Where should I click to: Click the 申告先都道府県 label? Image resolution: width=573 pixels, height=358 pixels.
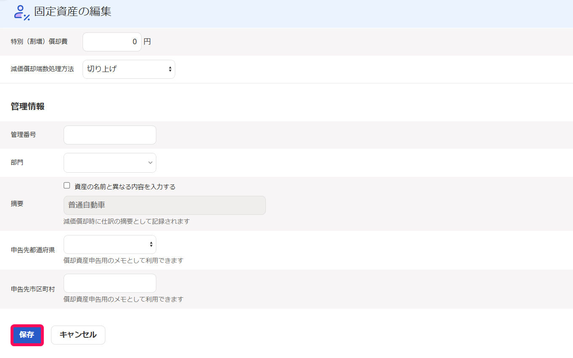click(33, 250)
